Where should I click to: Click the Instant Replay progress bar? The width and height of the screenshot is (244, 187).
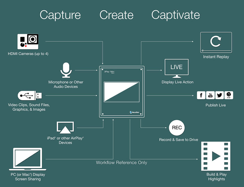point(216,51)
